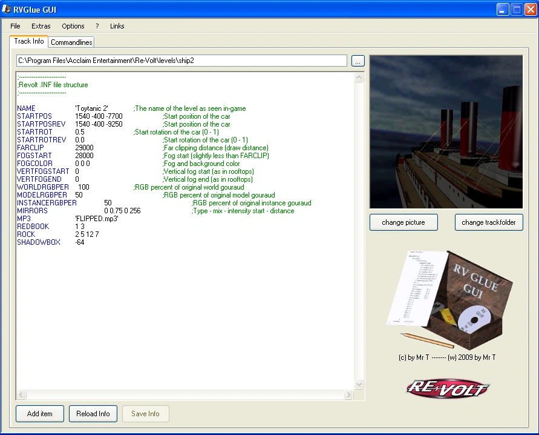
Task: Click the WORLDRGBPER value 100
Action: [83, 188]
